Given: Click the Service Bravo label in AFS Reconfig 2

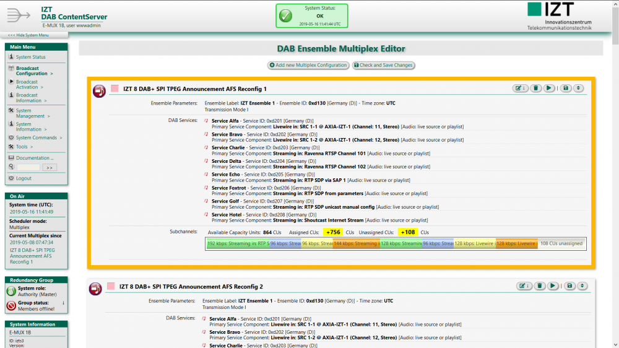Looking at the screenshot, I should 225,332.
